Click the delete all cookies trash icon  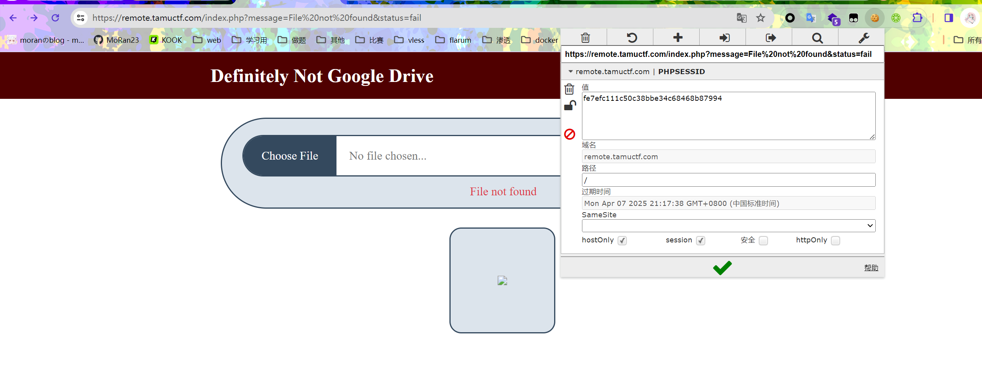click(x=585, y=38)
